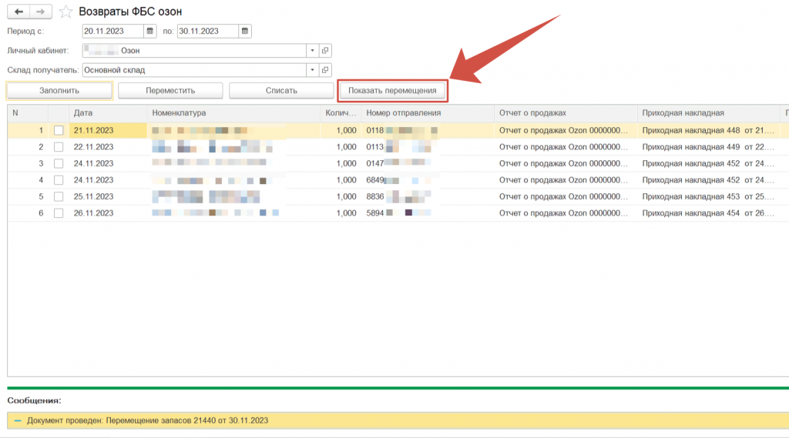
Task: Click the Переместить button
Action: coord(170,91)
